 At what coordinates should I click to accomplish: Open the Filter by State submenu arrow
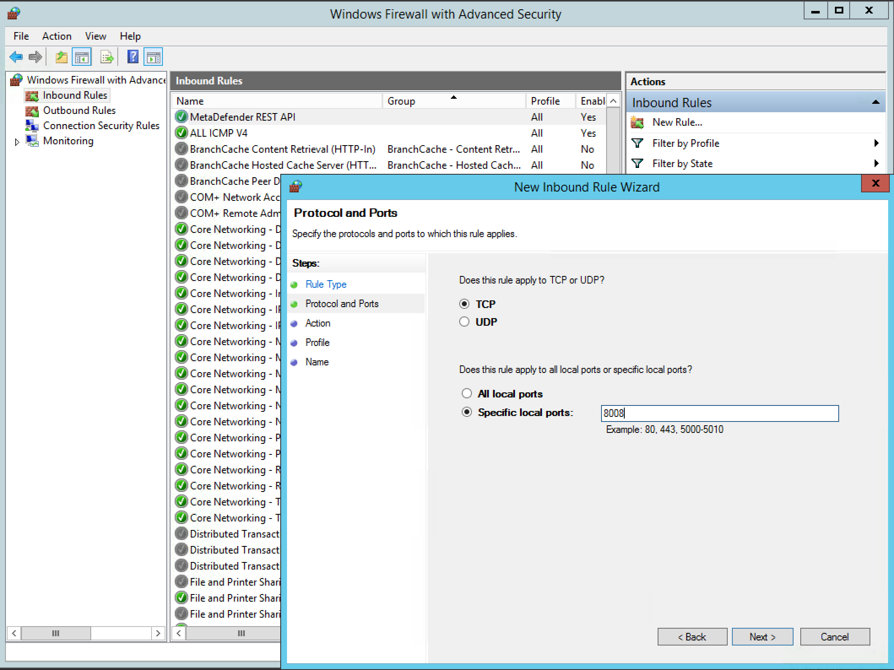click(876, 164)
